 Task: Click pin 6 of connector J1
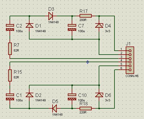(x=130, y=70)
